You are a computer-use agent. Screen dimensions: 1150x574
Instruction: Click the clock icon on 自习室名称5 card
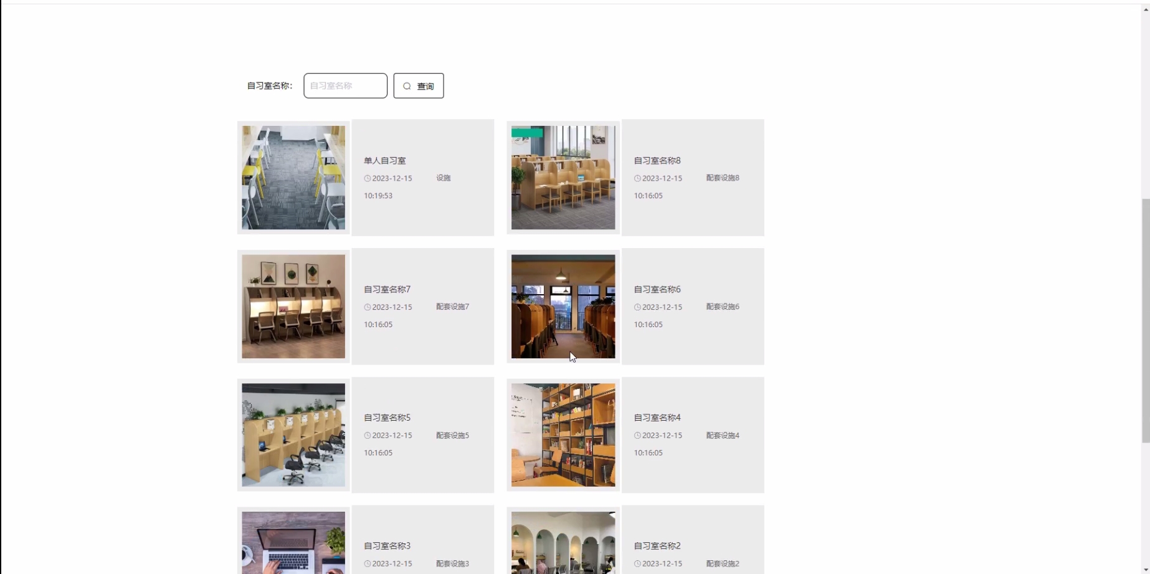[367, 435]
